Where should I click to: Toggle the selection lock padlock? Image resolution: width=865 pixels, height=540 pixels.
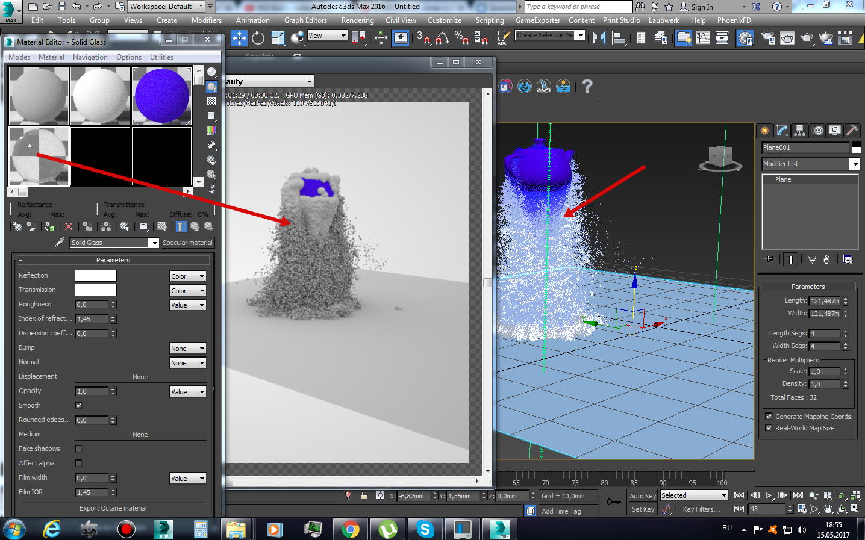[364, 495]
